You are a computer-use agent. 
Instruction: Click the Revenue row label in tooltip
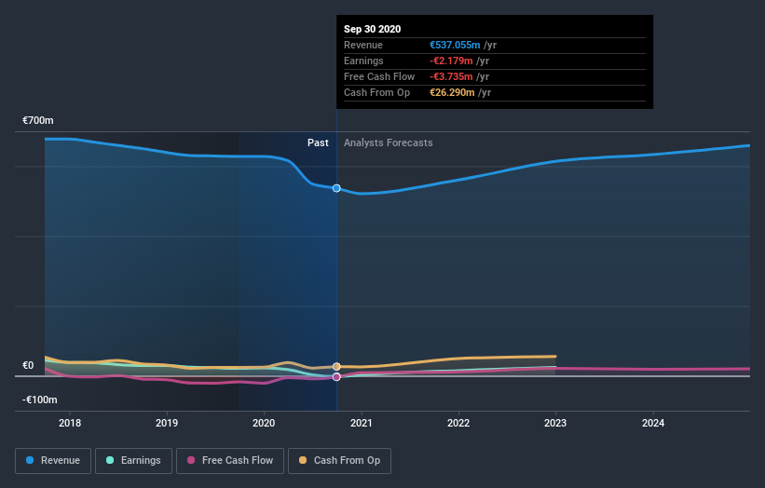tap(363, 45)
